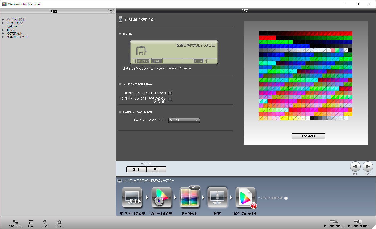376x229 pixels.
Task: Click the ロード page data button
Action: (x=136, y=169)
